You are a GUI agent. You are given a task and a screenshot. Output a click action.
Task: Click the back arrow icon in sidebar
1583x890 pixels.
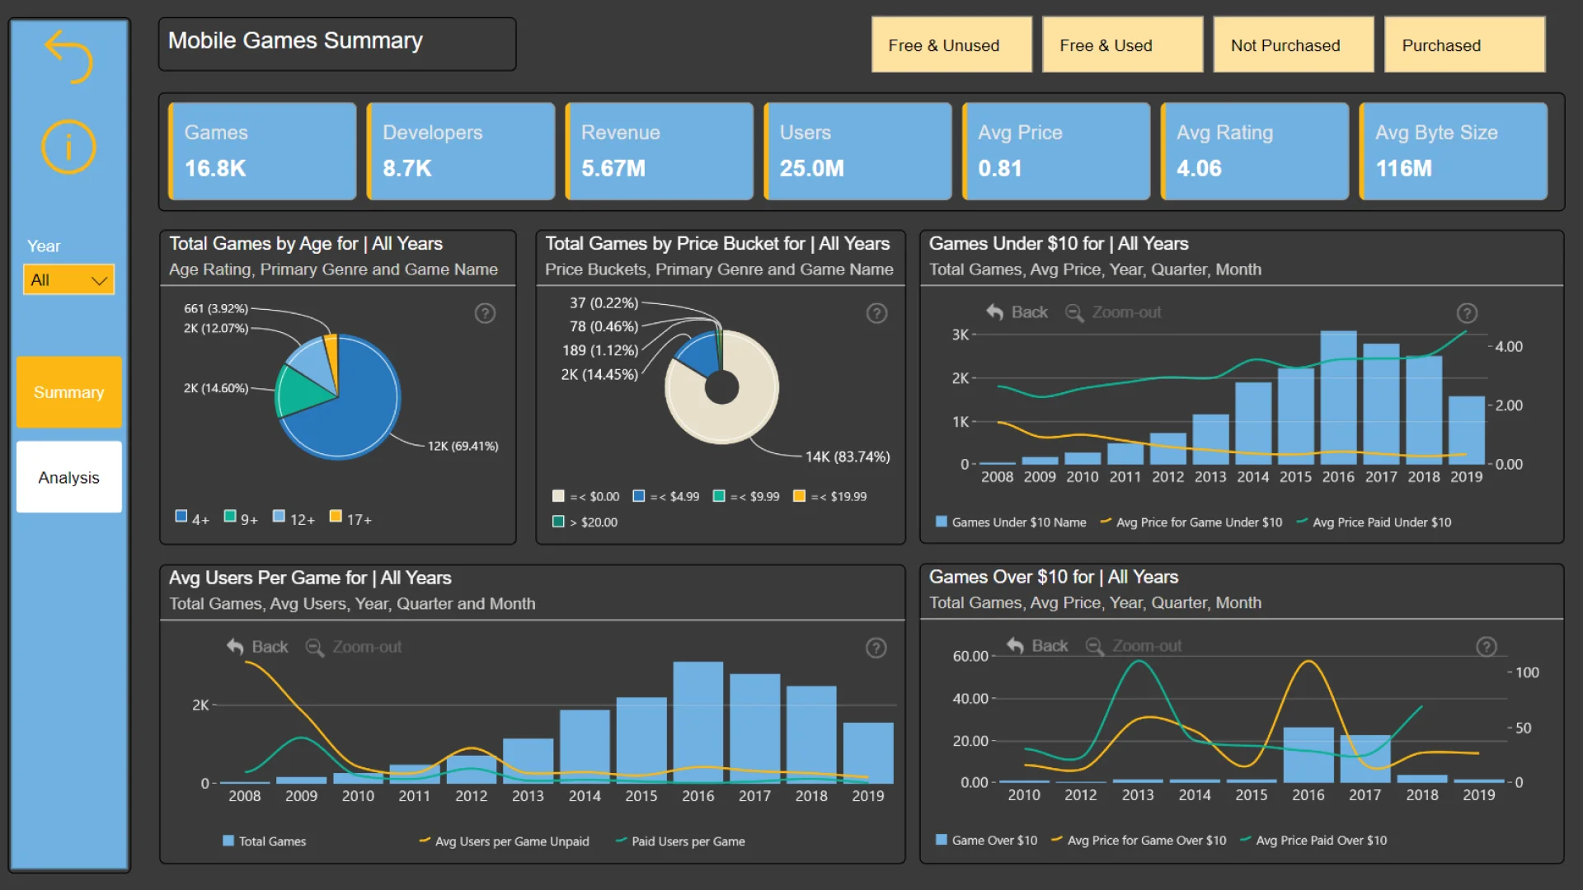(x=69, y=57)
